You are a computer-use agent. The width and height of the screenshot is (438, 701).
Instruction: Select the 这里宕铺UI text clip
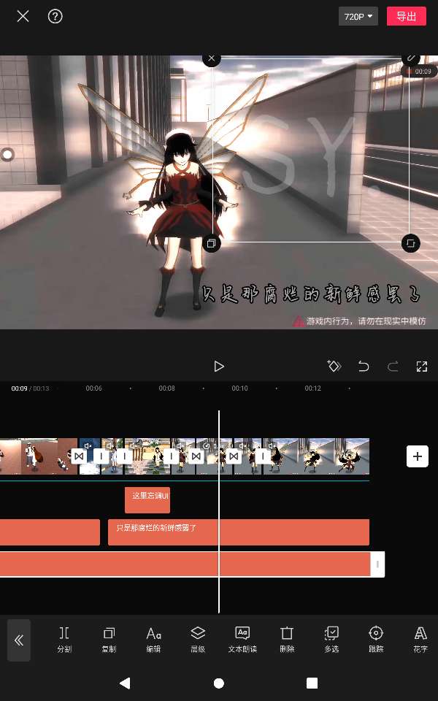[147, 500]
